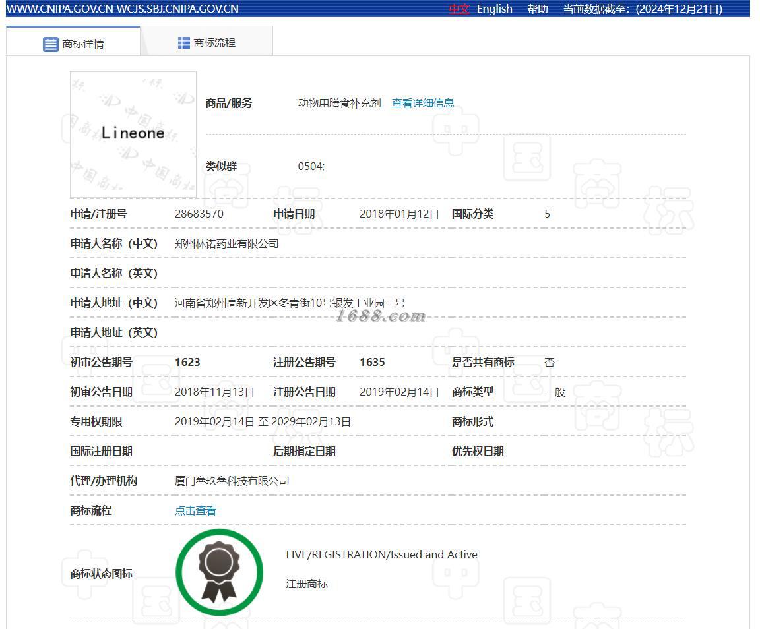This screenshot has width=760, height=629.
Task: Click the WWW.CNIPA.GOV.CN header address
Action: pos(59,9)
